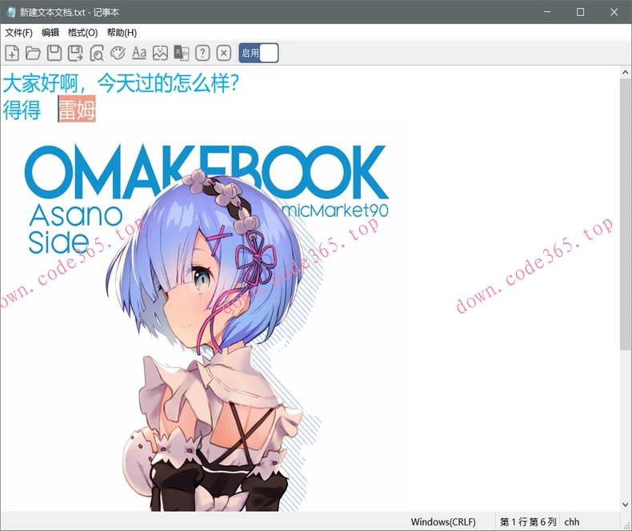Click the scrollbar down arrow

click(625, 505)
